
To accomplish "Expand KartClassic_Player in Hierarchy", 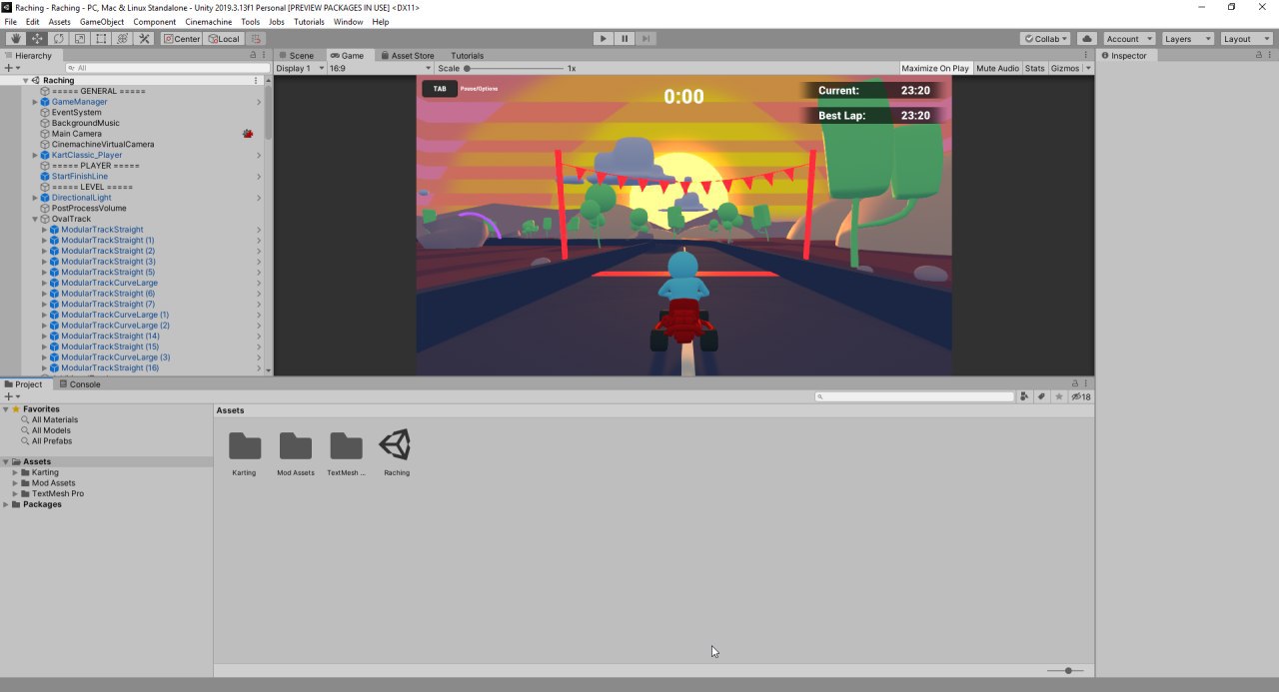I will click(x=35, y=155).
